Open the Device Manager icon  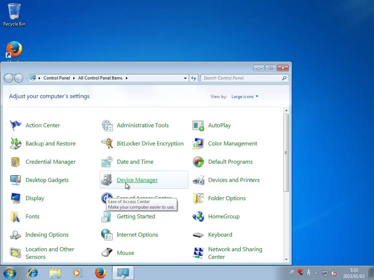click(107, 180)
